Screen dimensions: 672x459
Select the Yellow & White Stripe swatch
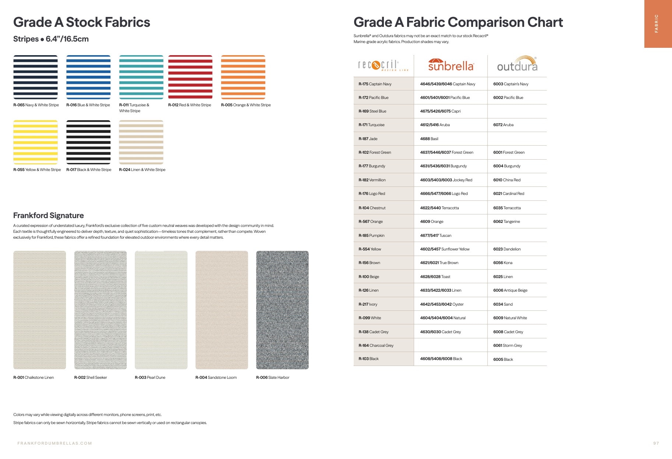point(36,142)
